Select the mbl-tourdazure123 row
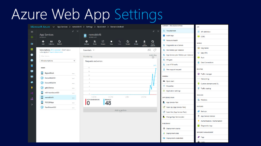The width and height of the screenshot is (261, 146). [x=58, y=93]
